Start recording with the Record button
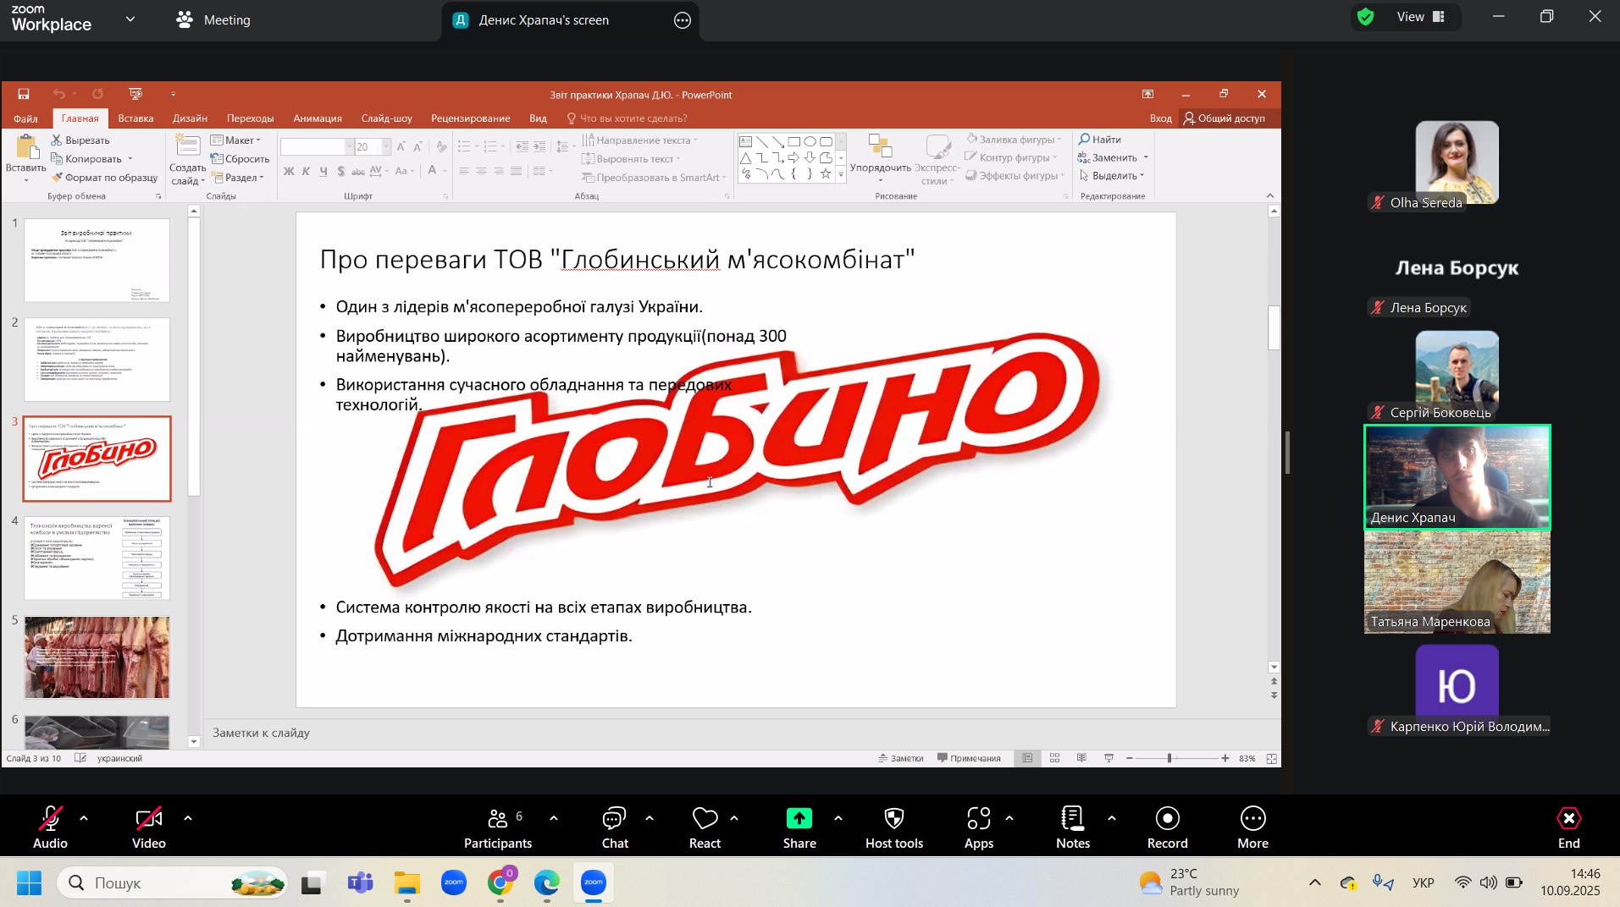The width and height of the screenshot is (1620, 907). [1168, 827]
